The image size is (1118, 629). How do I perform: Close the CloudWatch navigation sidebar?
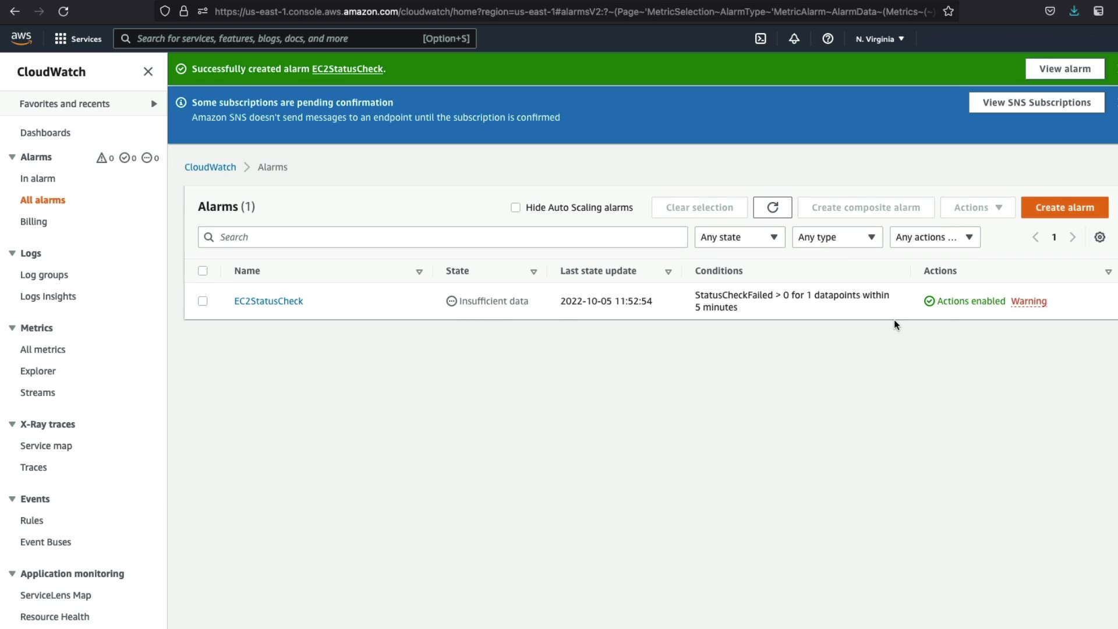[148, 72]
